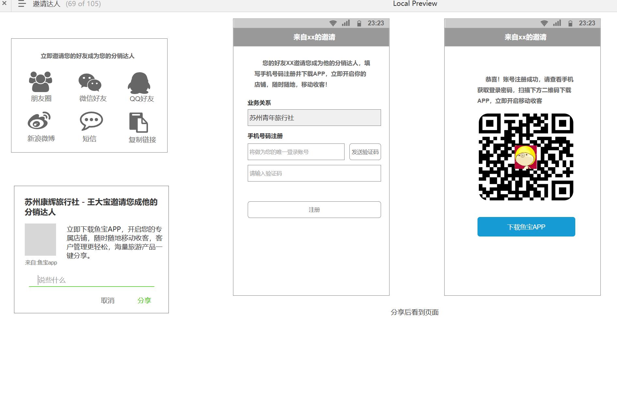Screen dimensions: 617x405
Task: Focus the phone number login account field
Action: tap(296, 152)
